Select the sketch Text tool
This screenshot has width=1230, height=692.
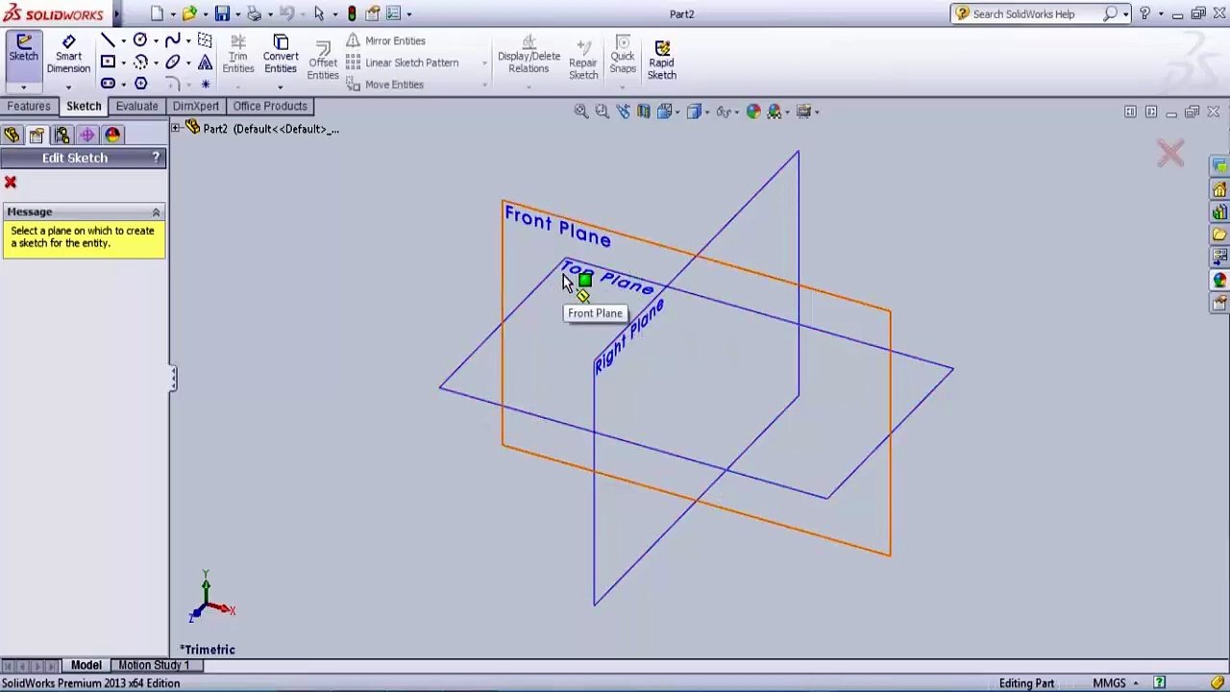(x=205, y=62)
